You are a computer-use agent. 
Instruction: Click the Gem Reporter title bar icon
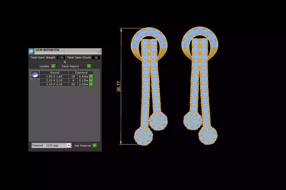coord(31,51)
